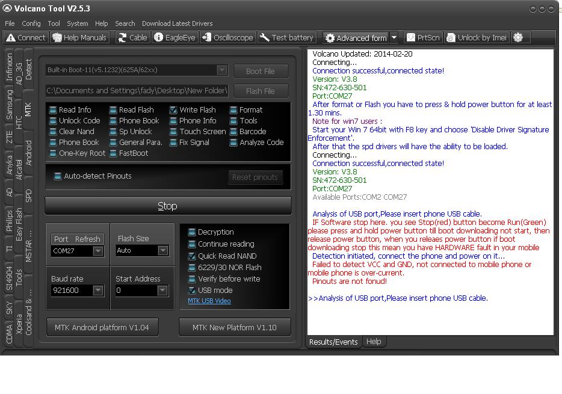The width and height of the screenshot is (562, 394).
Task: Click the Volcano logo in the title bar
Action: click(x=7, y=8)
